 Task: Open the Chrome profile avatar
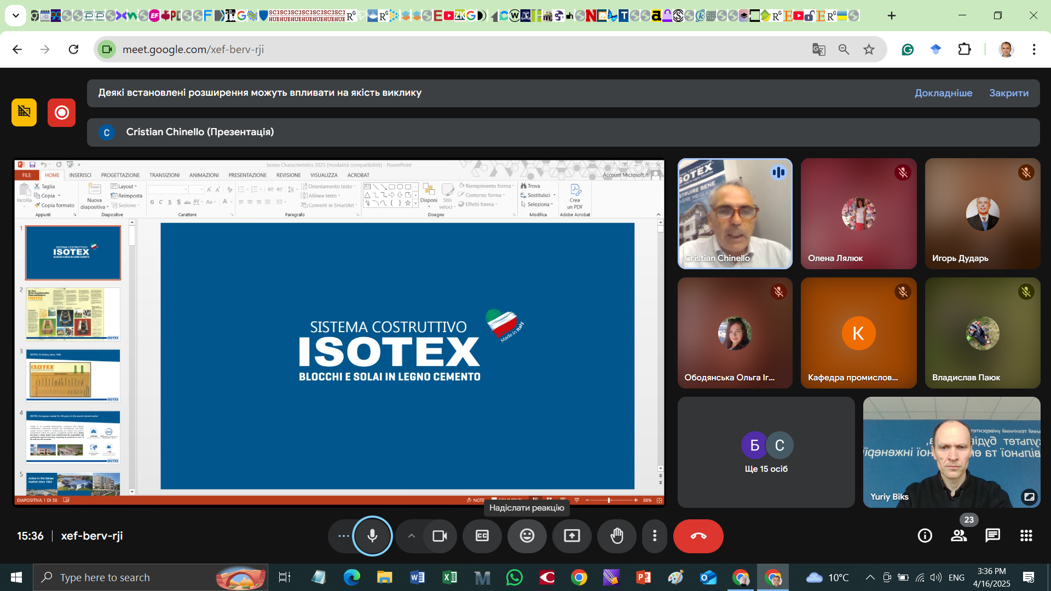tap(1006, 49)
